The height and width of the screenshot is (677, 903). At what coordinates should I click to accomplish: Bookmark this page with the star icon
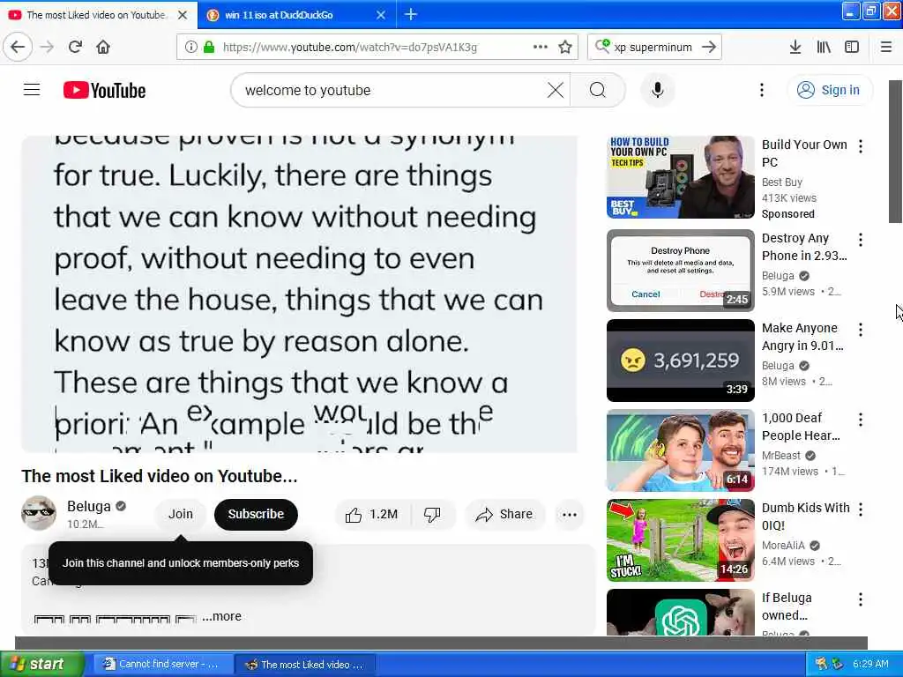(565, 47)
